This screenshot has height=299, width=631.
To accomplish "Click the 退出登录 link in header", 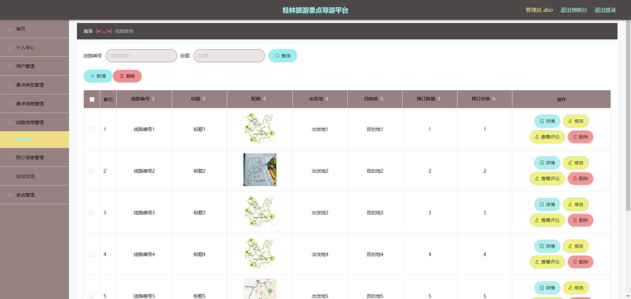I will [x=605, y=10].
